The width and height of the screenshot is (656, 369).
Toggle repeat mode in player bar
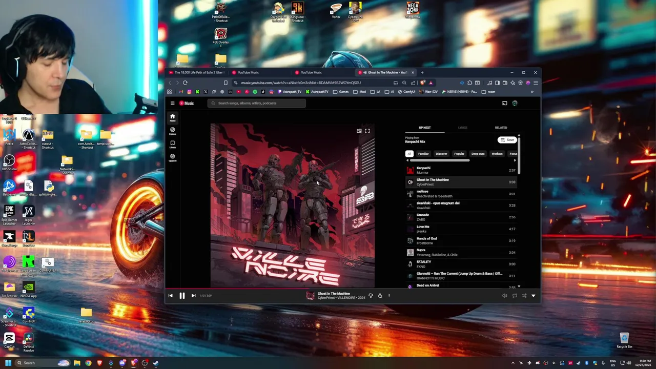pos(515,295)
